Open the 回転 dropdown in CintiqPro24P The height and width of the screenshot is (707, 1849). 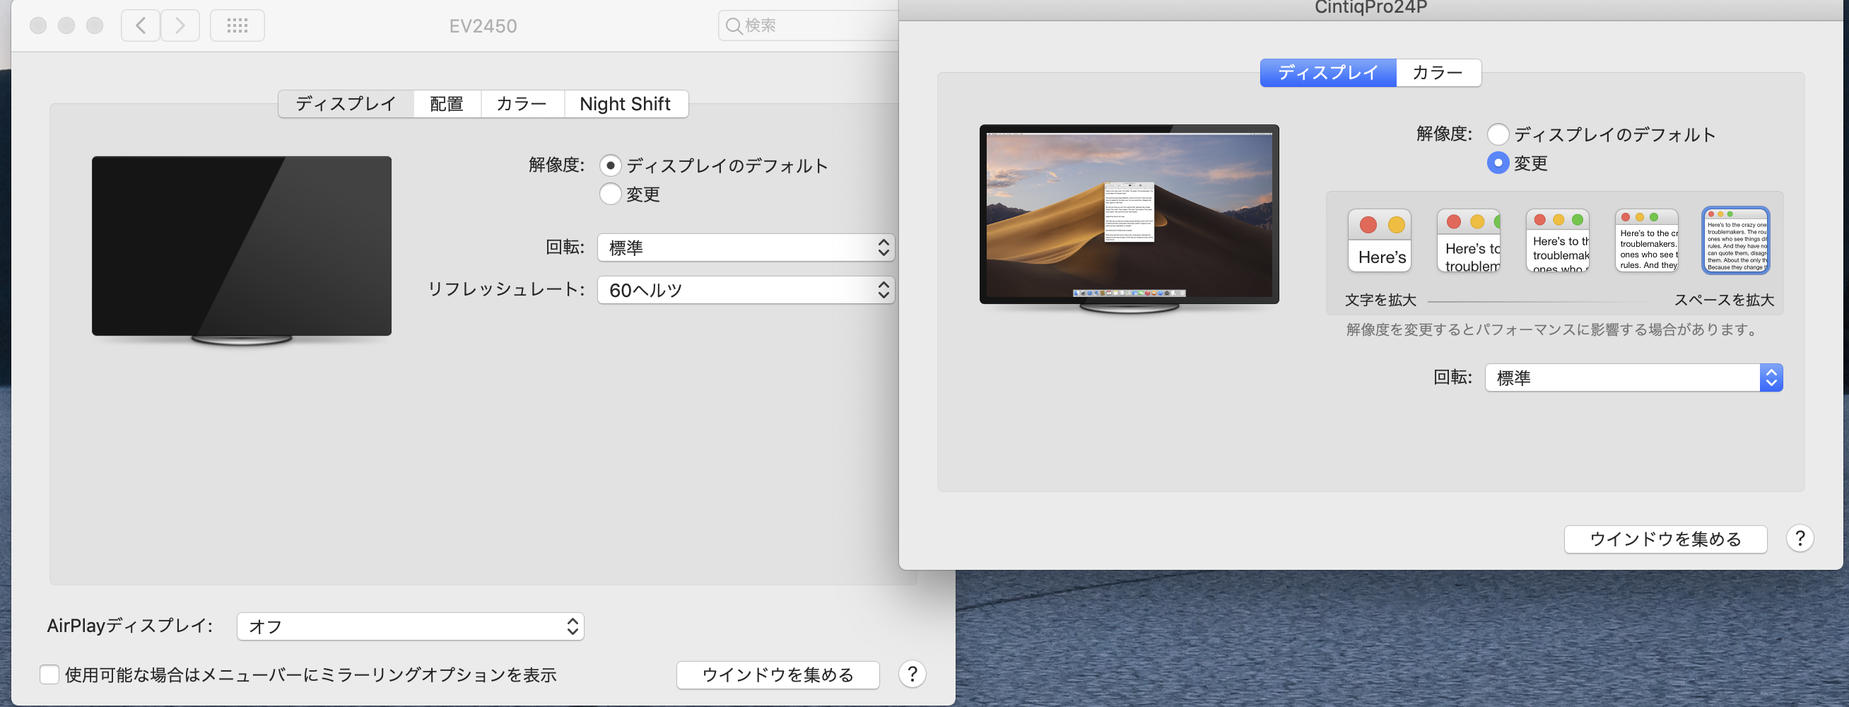(x=1633, y=378)
